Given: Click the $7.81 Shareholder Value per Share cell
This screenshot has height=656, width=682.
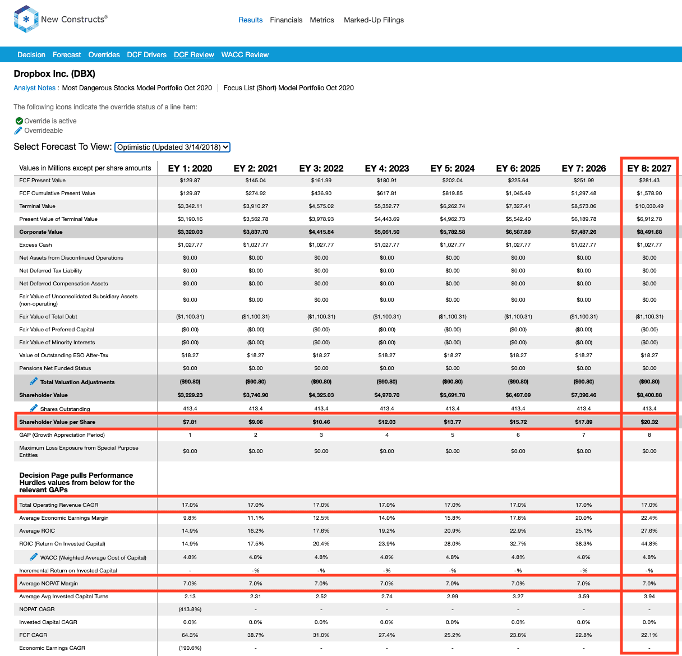Looking at the screenshot, I should [190, 422].
